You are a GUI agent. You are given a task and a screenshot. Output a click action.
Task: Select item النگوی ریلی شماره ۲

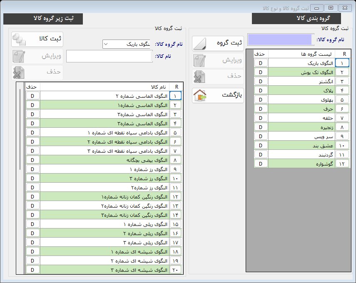tap(105, 233)
